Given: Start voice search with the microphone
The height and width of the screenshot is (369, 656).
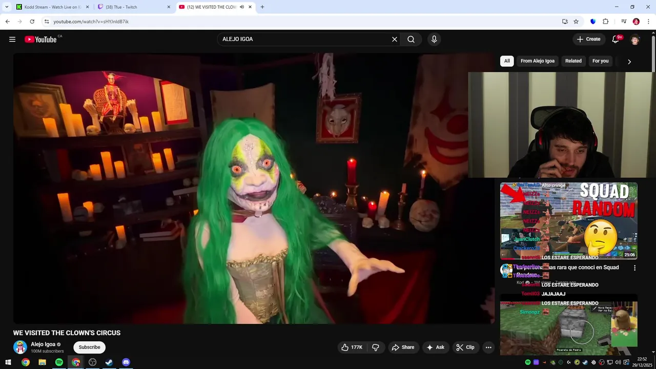Looking at the screenshot, I should click(434, 39).
